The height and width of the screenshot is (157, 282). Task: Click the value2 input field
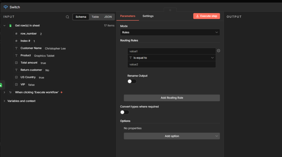coord(172,64)
